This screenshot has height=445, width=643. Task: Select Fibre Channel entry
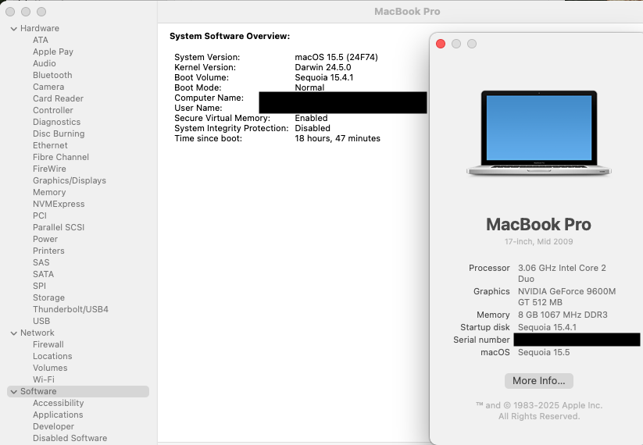(61, 157)
